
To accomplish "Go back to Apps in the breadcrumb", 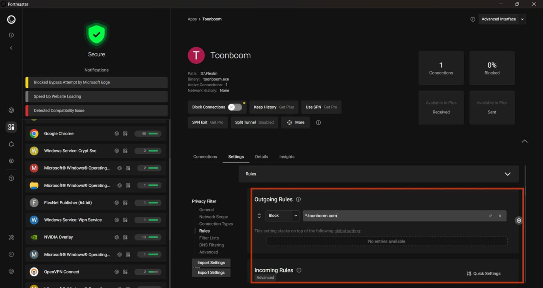I will pos(192,19).
